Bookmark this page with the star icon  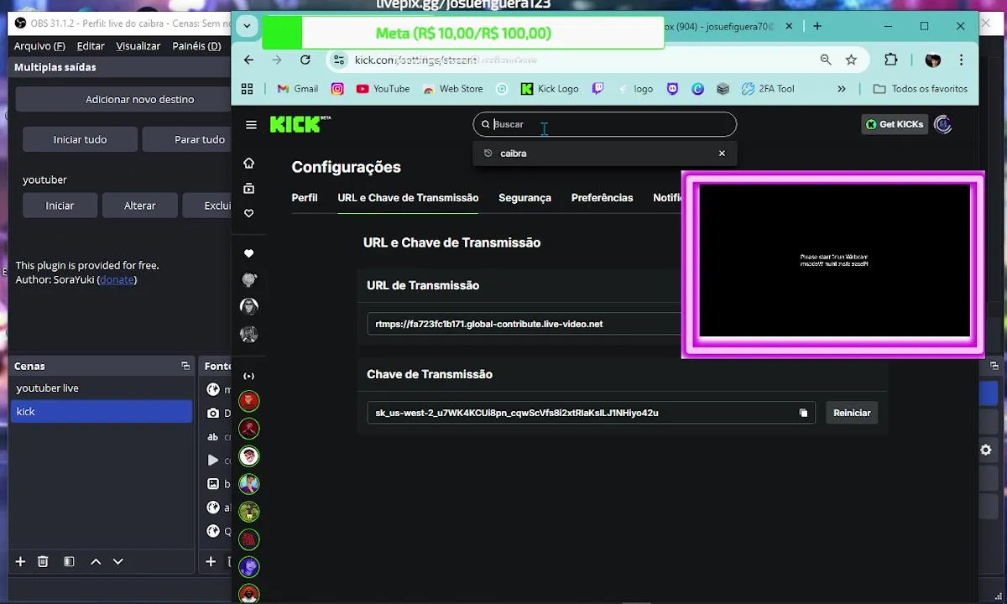[x=851, y=60]
